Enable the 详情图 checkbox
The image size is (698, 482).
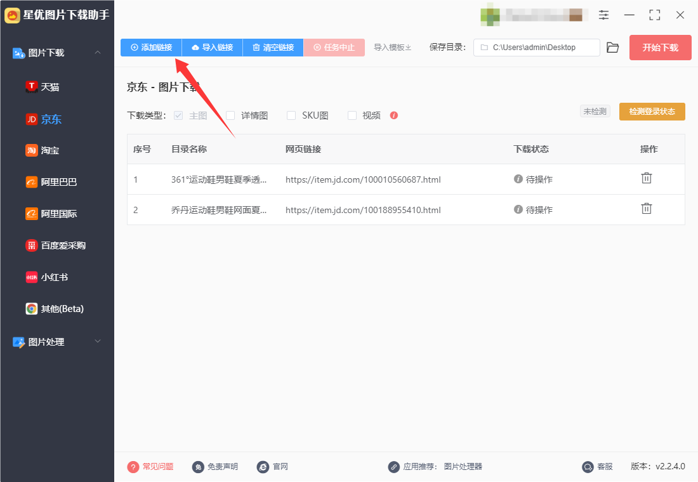point(230,115)
